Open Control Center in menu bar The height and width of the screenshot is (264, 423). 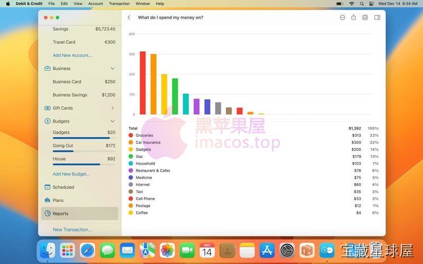pyautogui.click(x=371, y=4)
